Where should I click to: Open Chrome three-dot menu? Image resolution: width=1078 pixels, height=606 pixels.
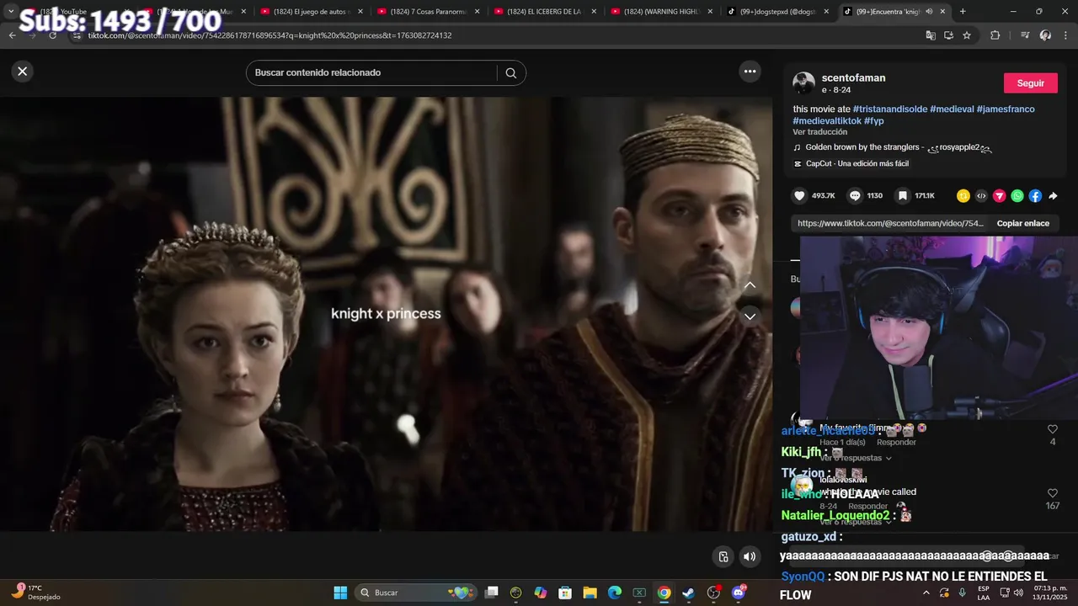(1066, 35)
